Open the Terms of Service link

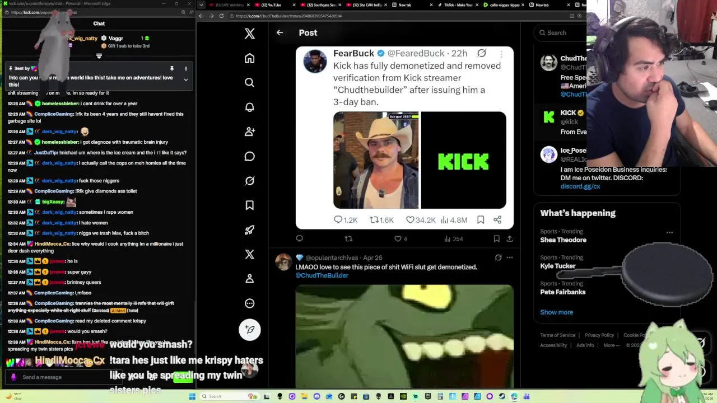point(557,335)
